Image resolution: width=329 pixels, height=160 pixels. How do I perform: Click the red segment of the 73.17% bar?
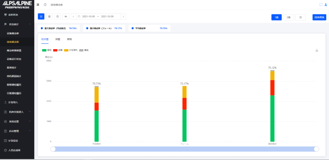pos(184,103)
